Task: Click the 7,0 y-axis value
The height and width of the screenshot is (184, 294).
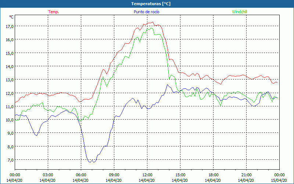Action: [11, 160]
